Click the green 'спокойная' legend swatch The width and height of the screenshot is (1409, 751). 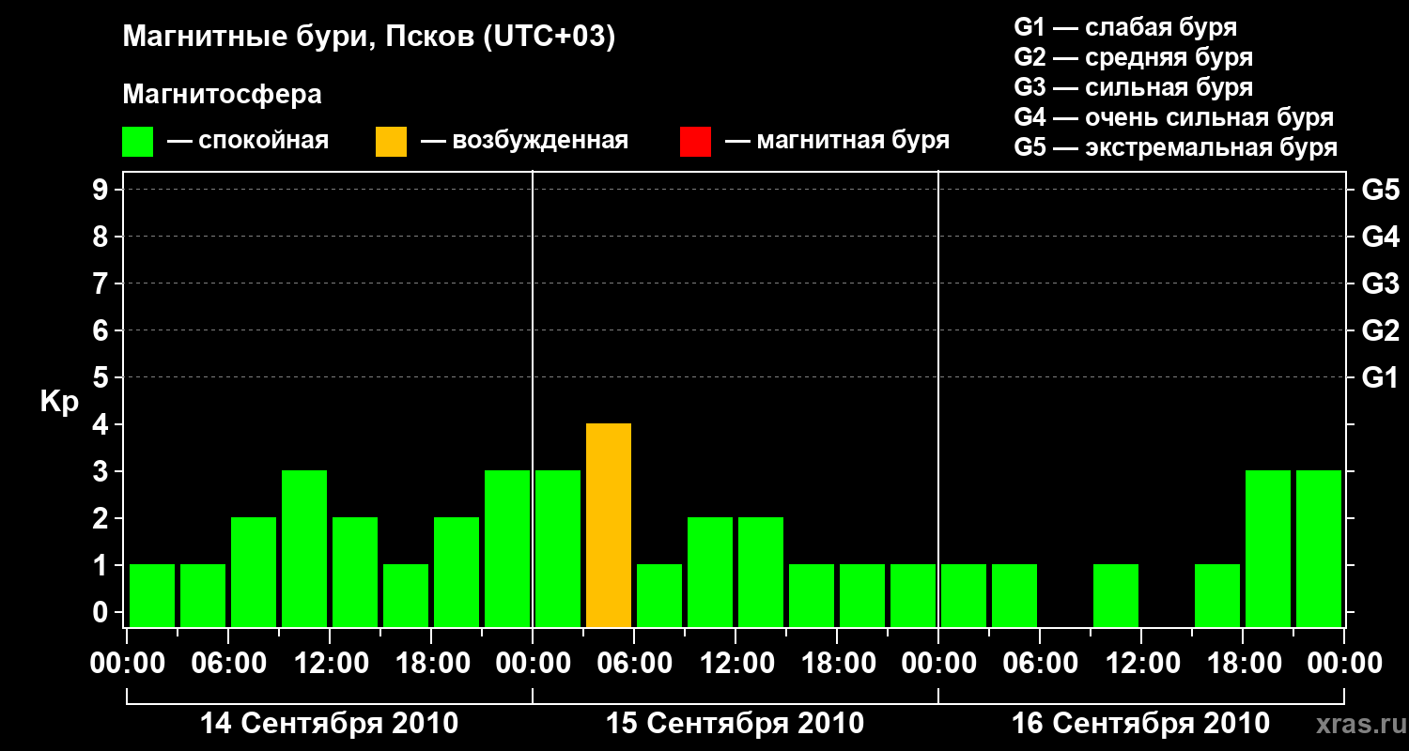(x=138, y=142)
